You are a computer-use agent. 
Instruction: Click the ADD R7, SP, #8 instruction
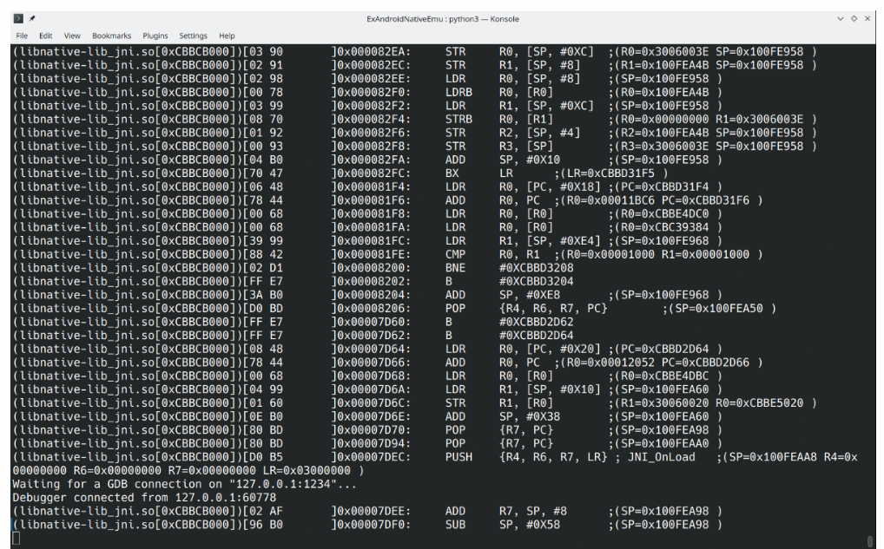tap(506, 512)
